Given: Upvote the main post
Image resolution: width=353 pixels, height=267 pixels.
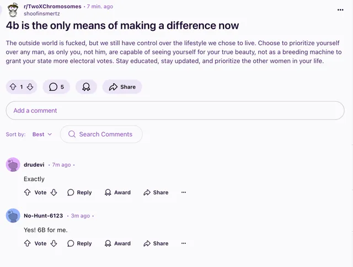Looking at the screenshot, I should (13, 86).
